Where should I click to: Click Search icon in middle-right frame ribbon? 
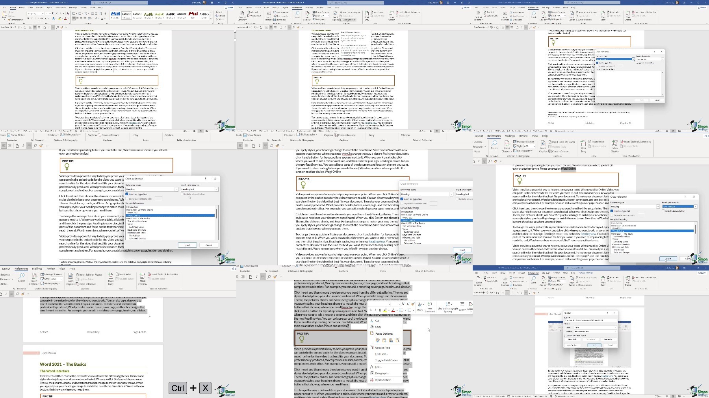(x=494, y=145)
